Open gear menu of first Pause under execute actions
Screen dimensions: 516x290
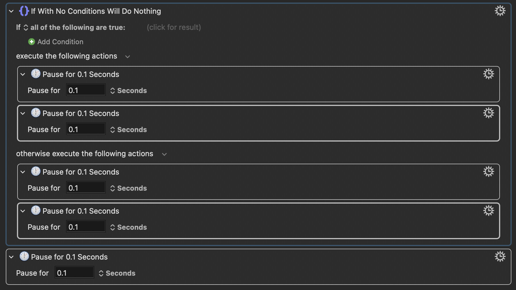tap(488, 74)
